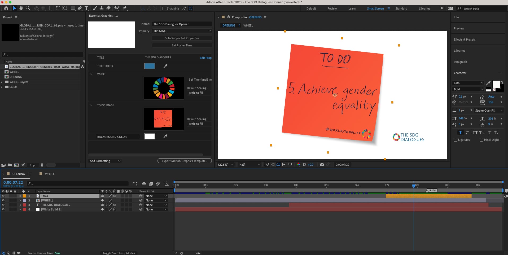Image resolution: width=508 pixels, height=255 pixels.
Task: Open the channel and color management icon
Action: click(x=299, y=165)
